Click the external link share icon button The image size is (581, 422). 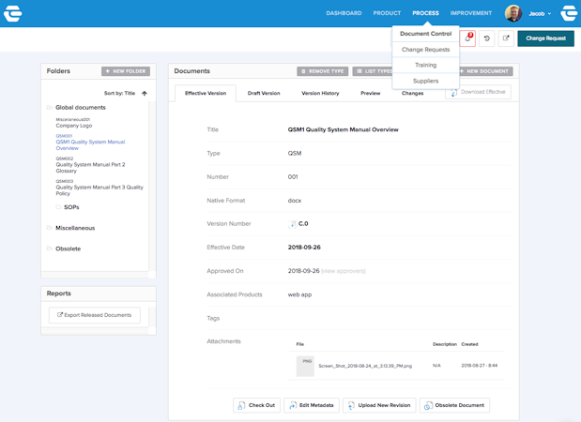[506, 38]
